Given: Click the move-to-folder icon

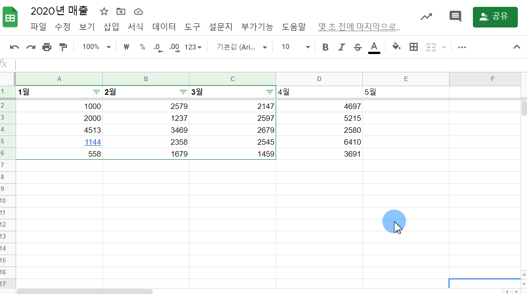Looking at the screenshot, I should (121, 12).
